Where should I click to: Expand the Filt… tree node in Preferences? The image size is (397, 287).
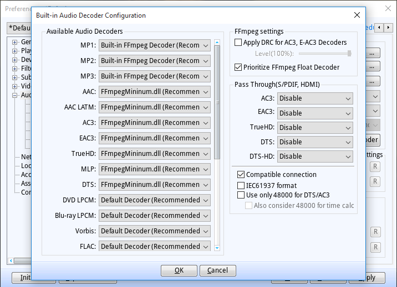14,69
